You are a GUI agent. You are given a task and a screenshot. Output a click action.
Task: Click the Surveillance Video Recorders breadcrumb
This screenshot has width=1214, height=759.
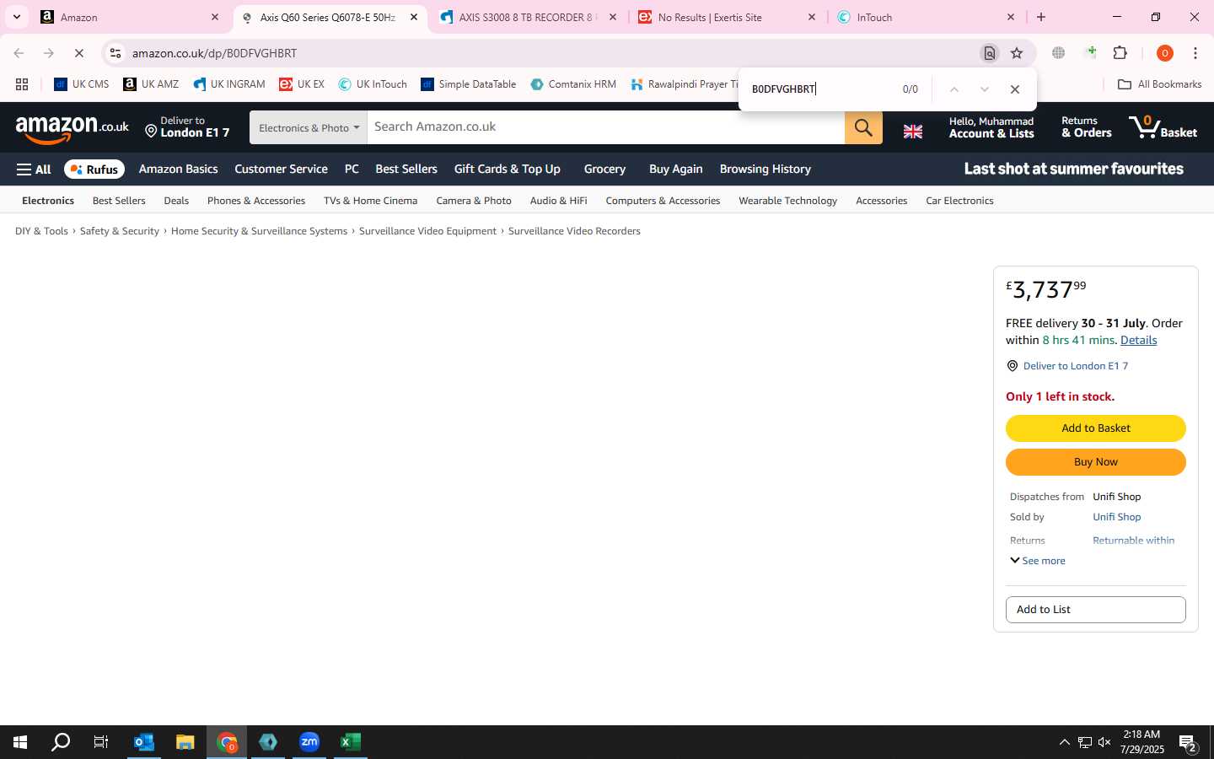click(x=574, y=231)
